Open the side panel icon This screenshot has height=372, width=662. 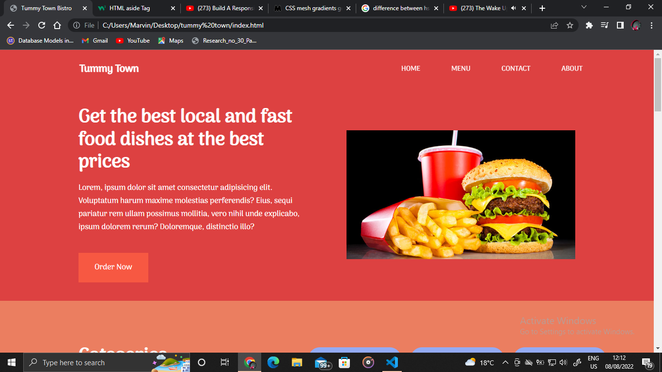[620, 25]
